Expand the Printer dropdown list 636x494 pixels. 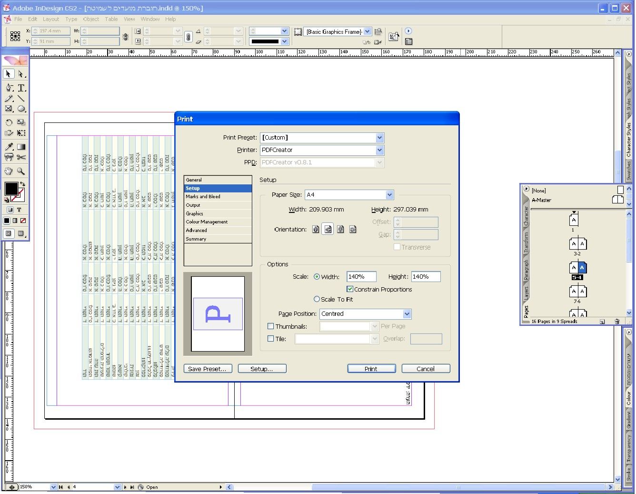(x=379, y=150)
